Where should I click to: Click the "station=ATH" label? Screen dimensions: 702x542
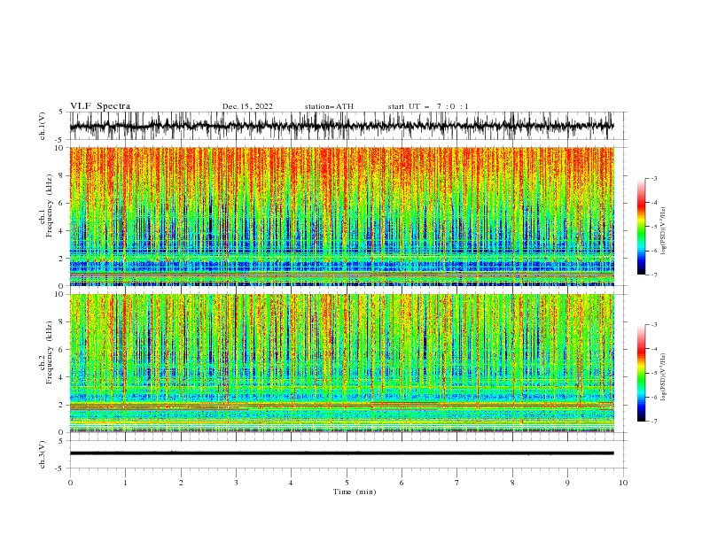point(329,106)
